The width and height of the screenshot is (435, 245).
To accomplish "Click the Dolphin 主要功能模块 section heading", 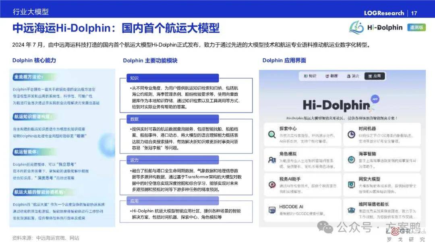I will tap(150, 60).
